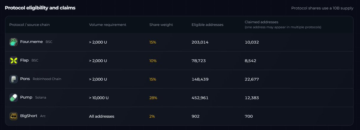This screenshot has width=360, height=130.
Task: Click the 902 eligible addresses value
Action: 196,116
